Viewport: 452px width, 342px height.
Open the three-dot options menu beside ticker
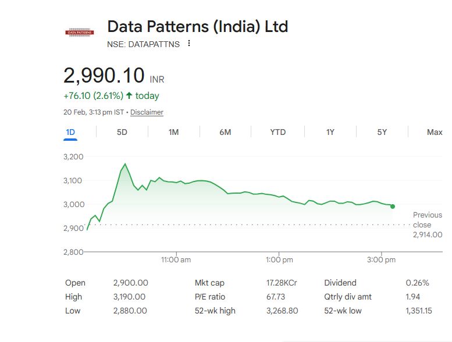[189, 44]
